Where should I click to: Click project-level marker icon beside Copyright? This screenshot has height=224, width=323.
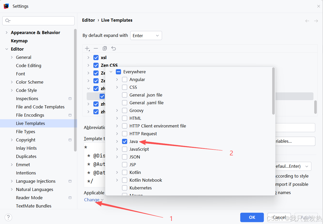coord(70,140)
